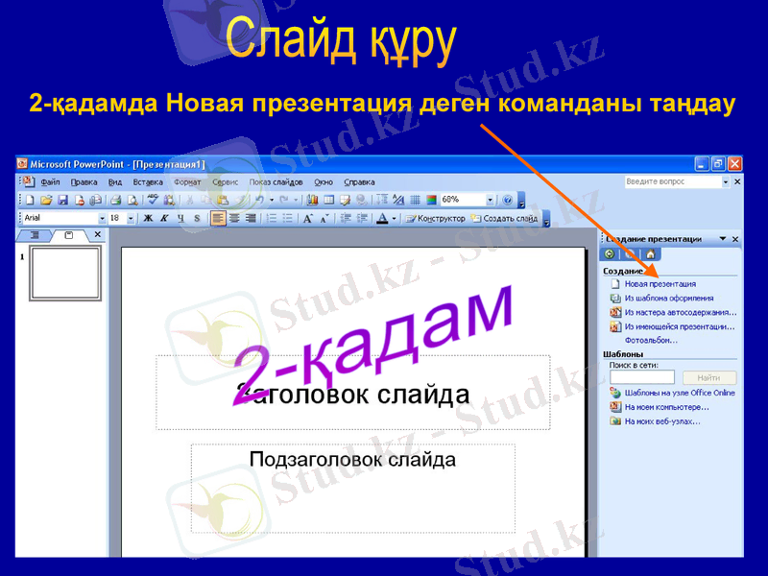Select the Insert Table icon
Viewport: 768px width, 576px height.
tap(327, 199)
